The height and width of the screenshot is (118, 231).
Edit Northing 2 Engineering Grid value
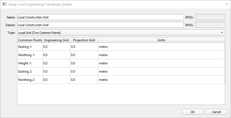[x=56, y=80]
